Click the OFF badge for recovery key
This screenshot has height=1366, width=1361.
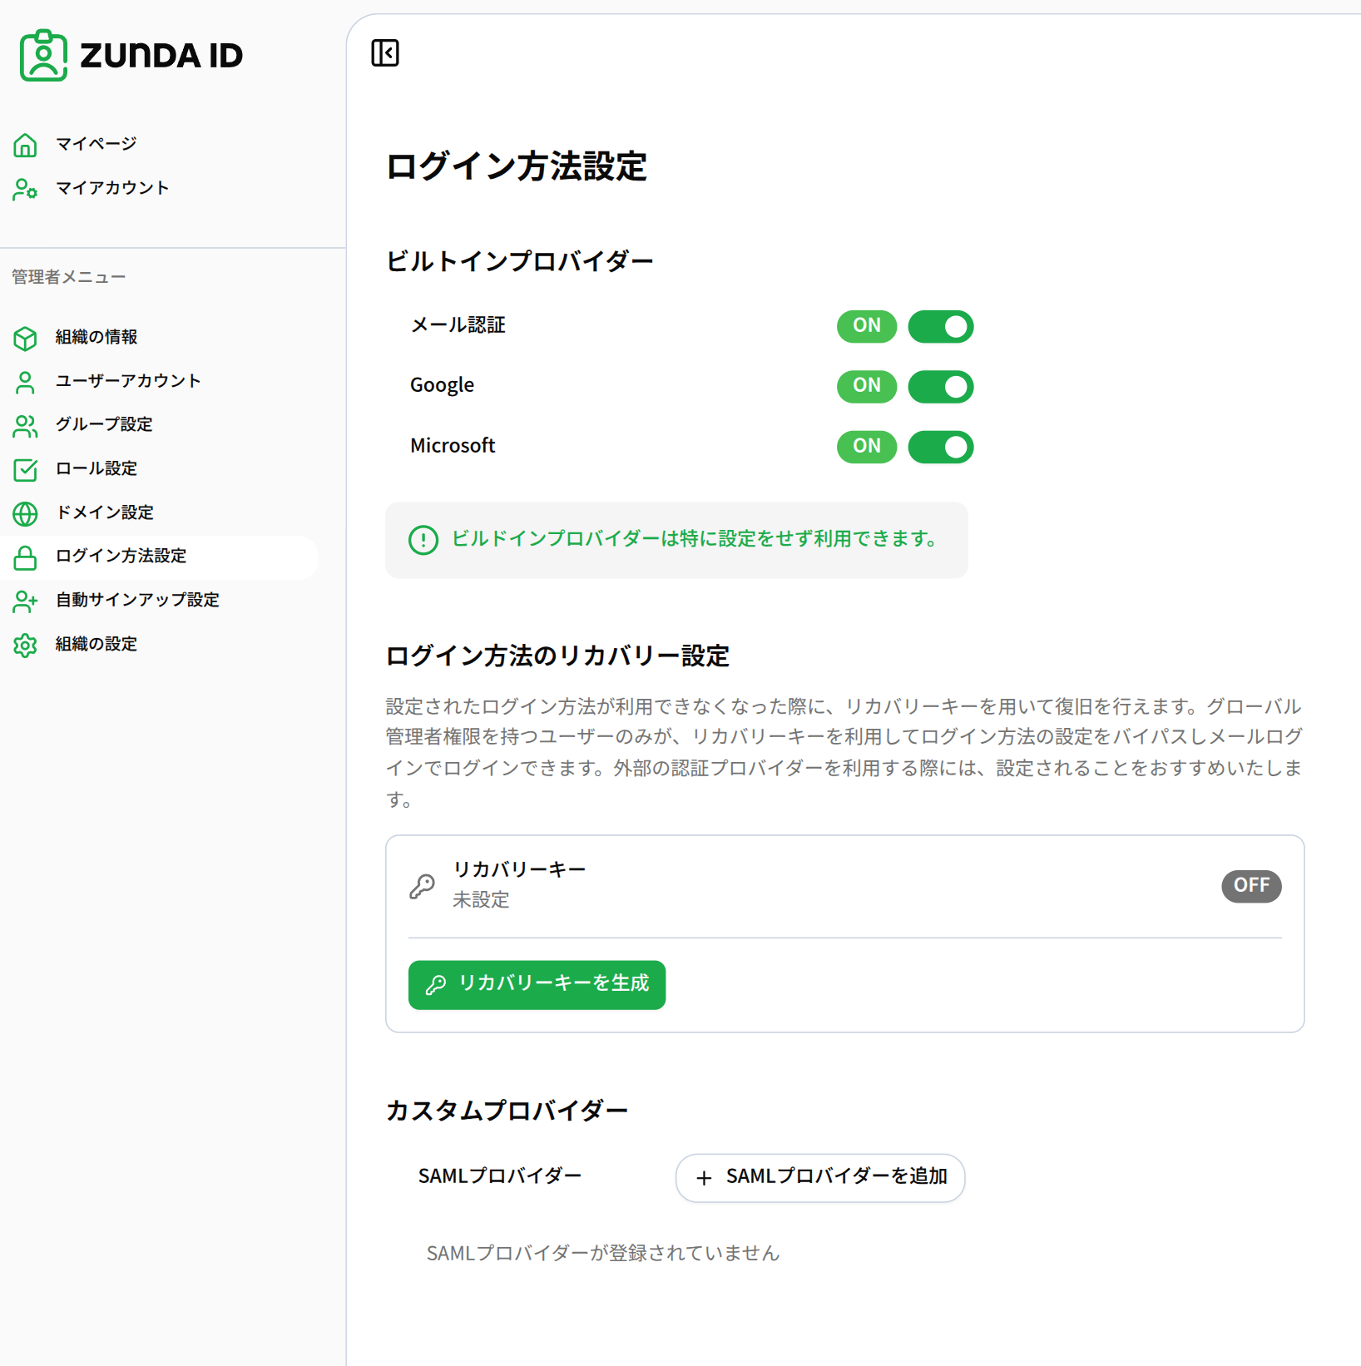[x=1251, y=885]
